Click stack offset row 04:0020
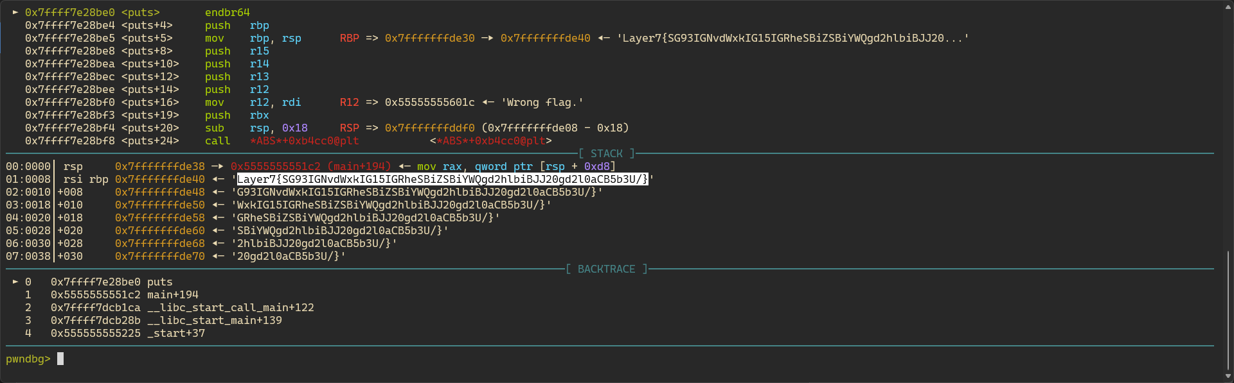 (x=28, y=217)
